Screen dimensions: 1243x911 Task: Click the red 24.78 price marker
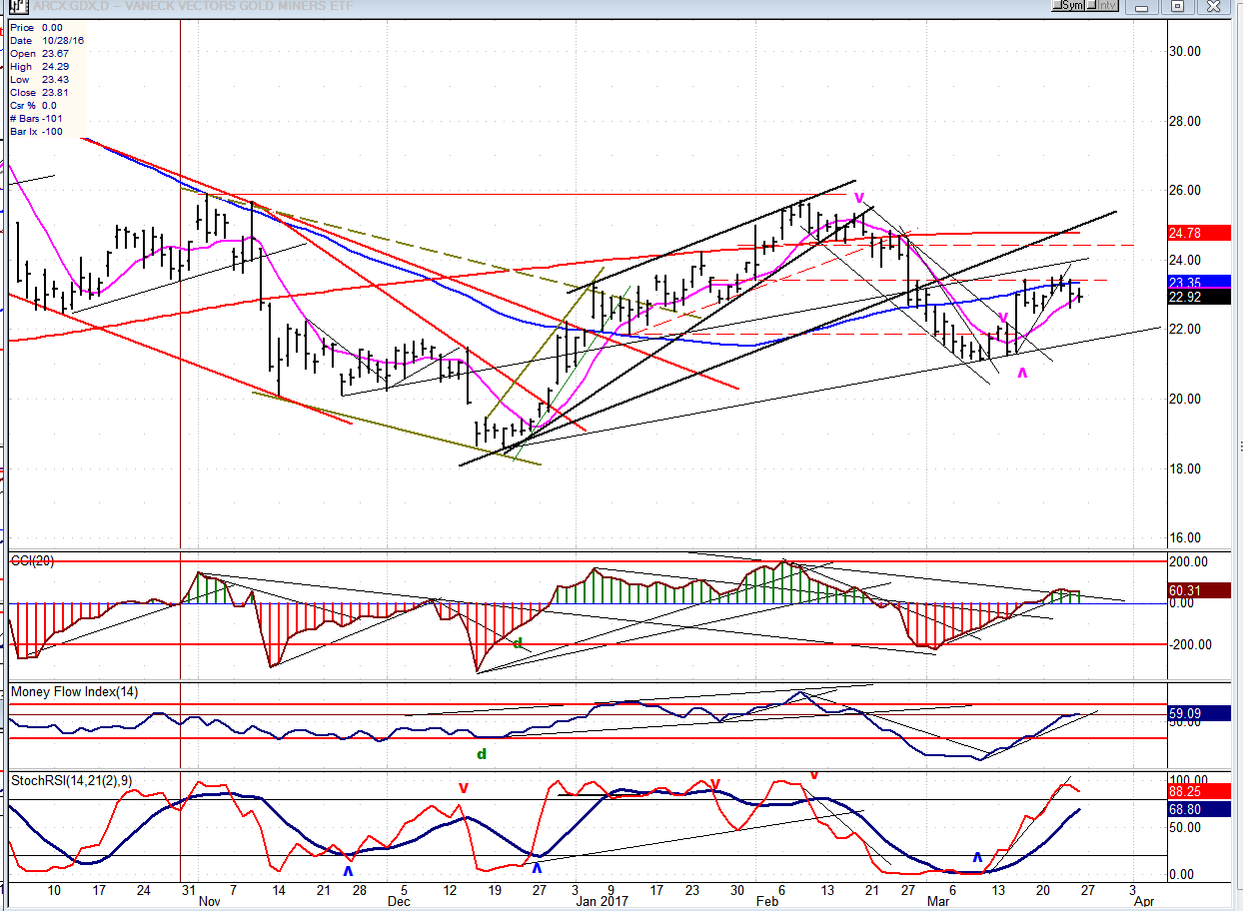(1188, 233)
